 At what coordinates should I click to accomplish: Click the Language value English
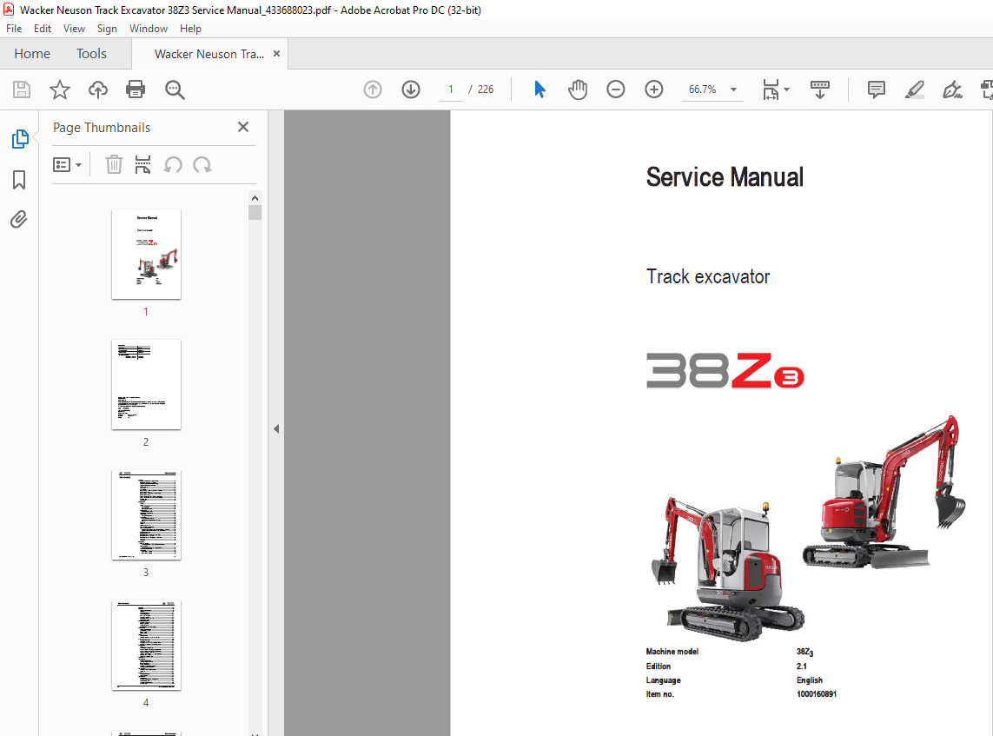(810, 680)
